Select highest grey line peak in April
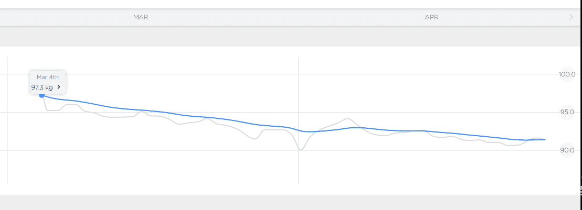This screenshot has height=210, width=582. pos(347,119)
